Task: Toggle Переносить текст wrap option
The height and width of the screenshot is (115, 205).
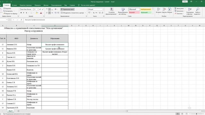Action: 68,9
